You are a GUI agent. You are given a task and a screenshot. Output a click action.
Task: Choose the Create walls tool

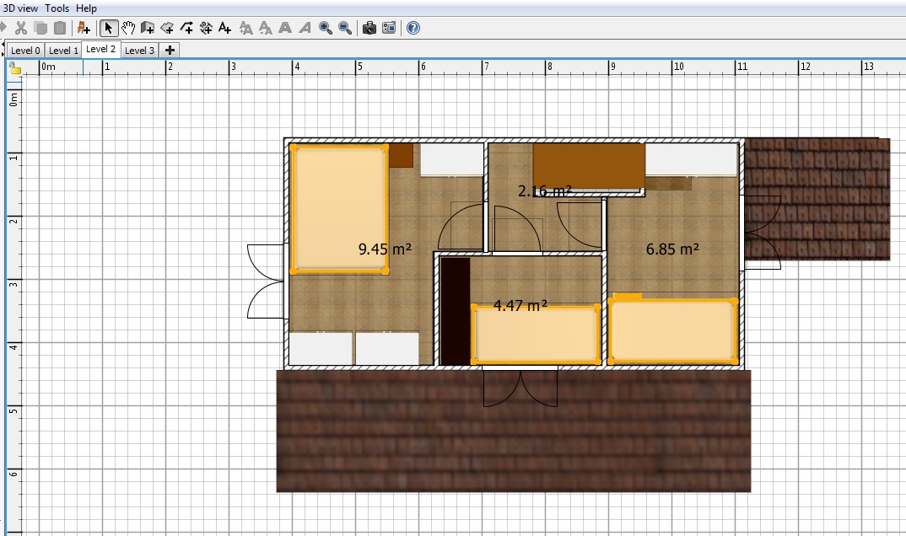[x=148, y=28]
